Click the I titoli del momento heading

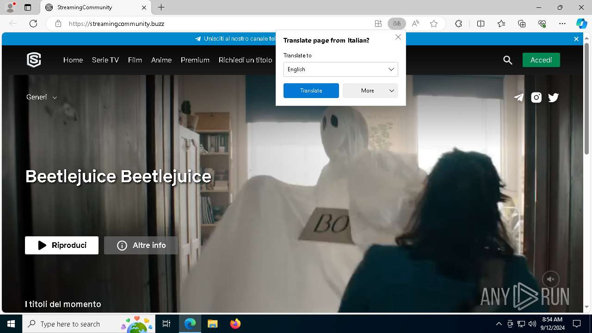point(63,304)
